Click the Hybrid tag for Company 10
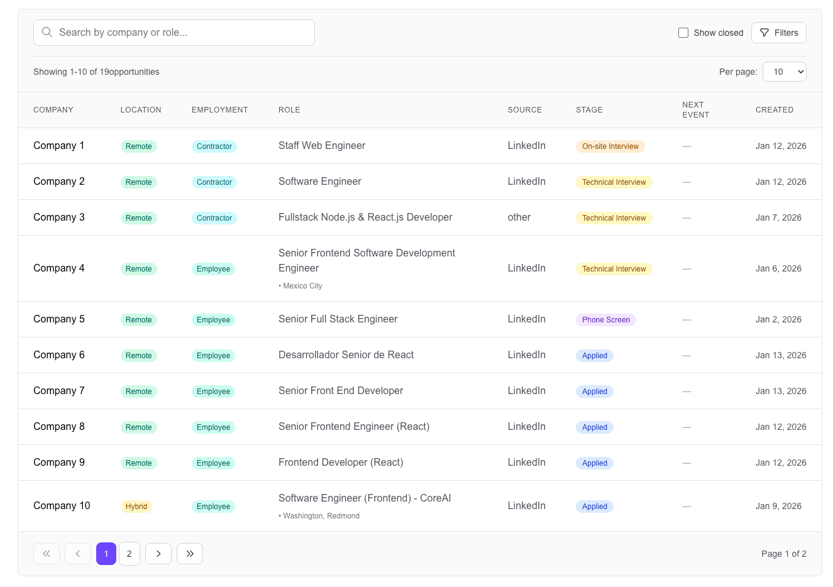This screenshot has width=833, height=587. coord(136,507)
